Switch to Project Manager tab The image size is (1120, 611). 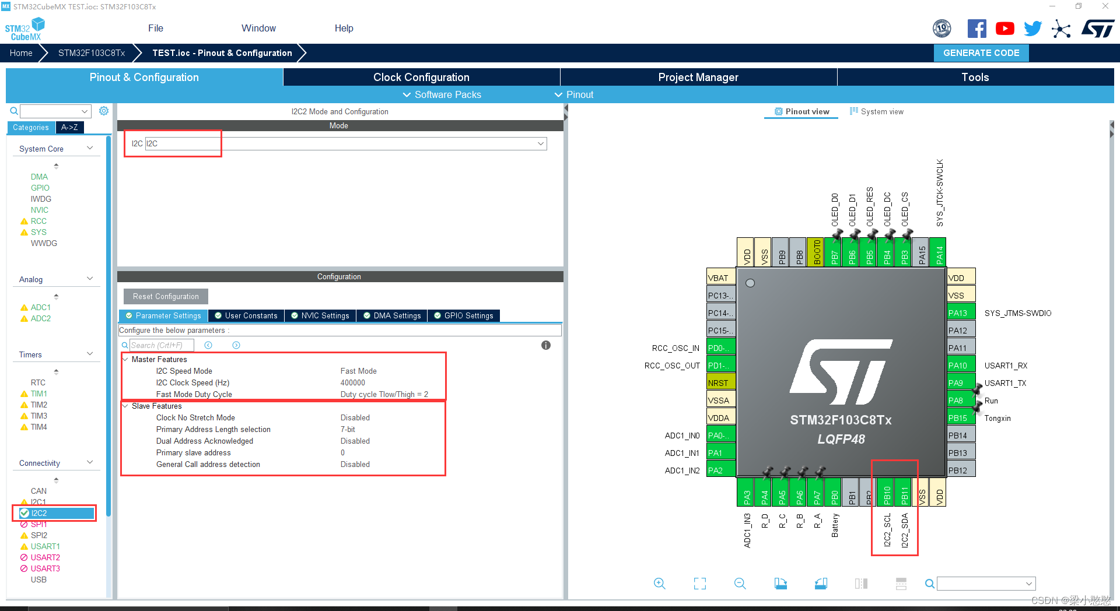point(698,77)
